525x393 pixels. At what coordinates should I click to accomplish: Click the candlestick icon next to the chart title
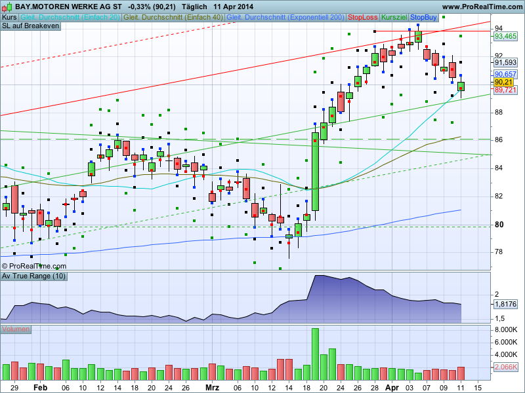(x=7, y=7)
